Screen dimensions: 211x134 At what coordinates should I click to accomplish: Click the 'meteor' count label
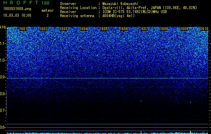[48, 10]
